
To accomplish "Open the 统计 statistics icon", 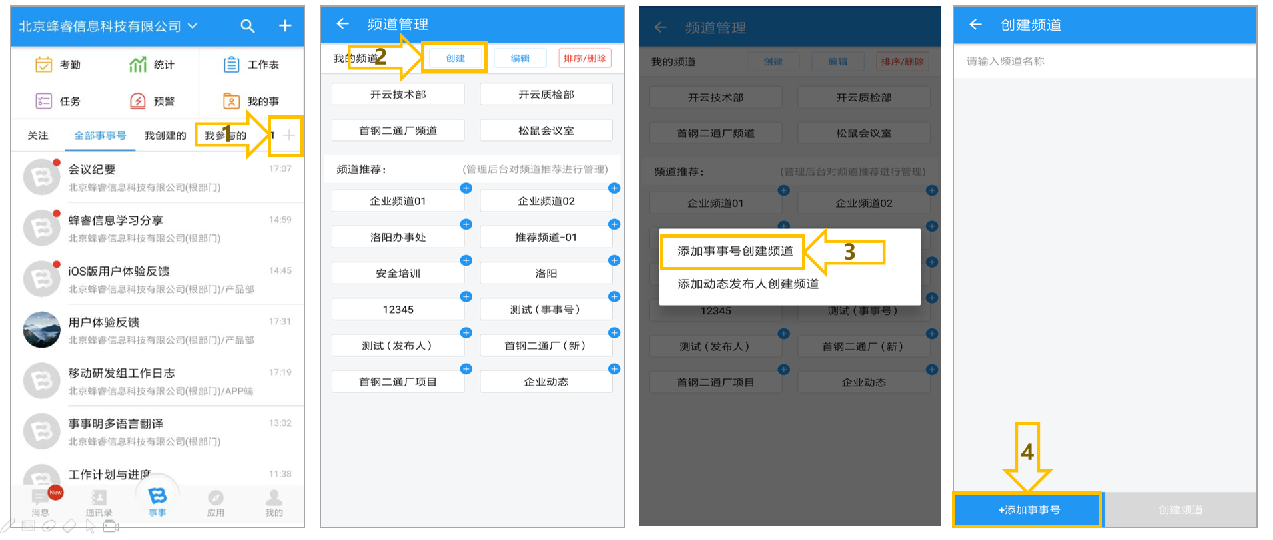I will point(138,65).
